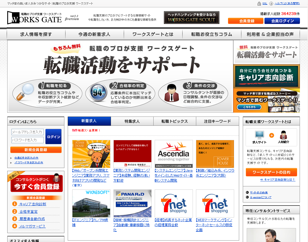Click the consultant avatar in step 3
Viewport: 308px width, 242px height.
[171, 93]
